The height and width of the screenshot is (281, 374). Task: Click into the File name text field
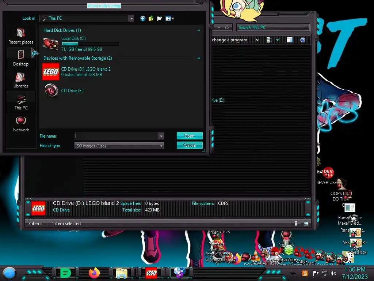click(x=117, y=136)
